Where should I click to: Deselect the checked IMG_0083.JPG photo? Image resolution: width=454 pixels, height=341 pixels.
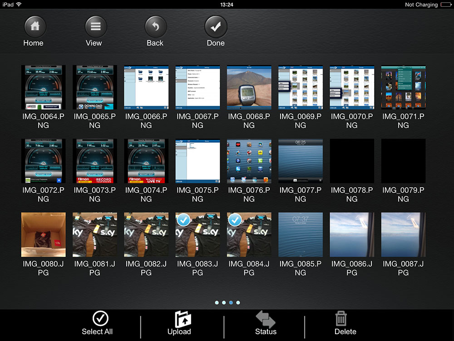point(197,234)
